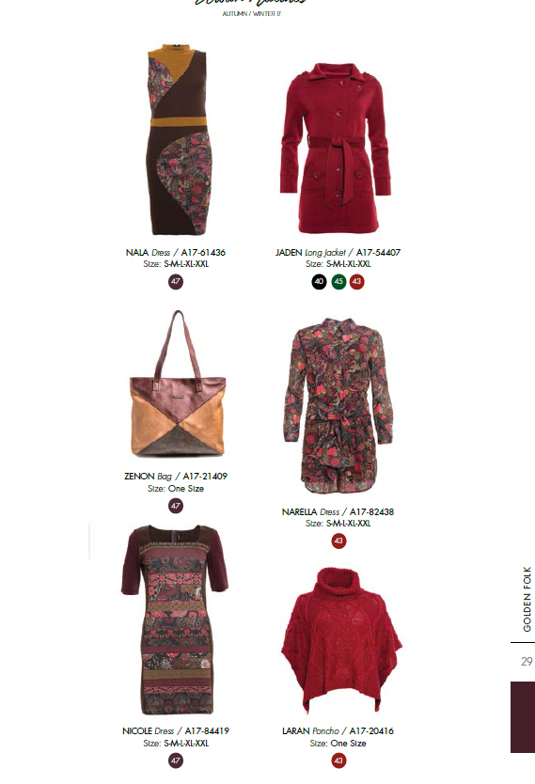Click color swatch 47 under ZENON bag
The width and height of the screenshot is (535, 784).
176,506
